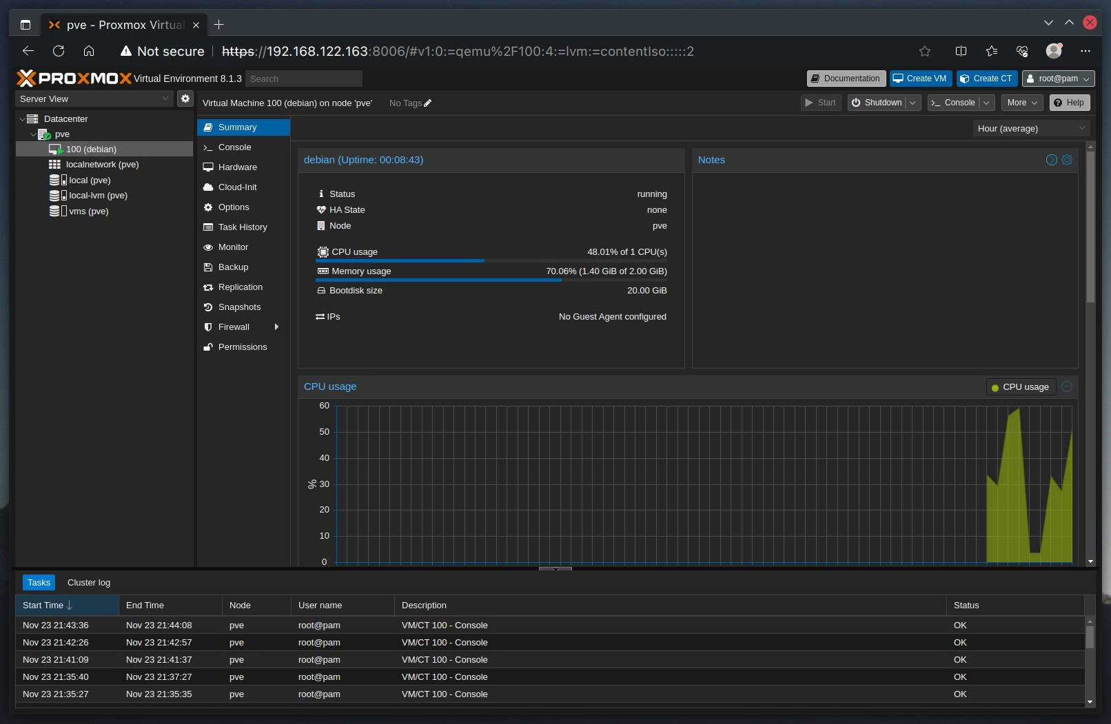This screenshot has width=1111, height=724.
Task: Open Shutdown options dropdown arrow
Action: point(913,103)
